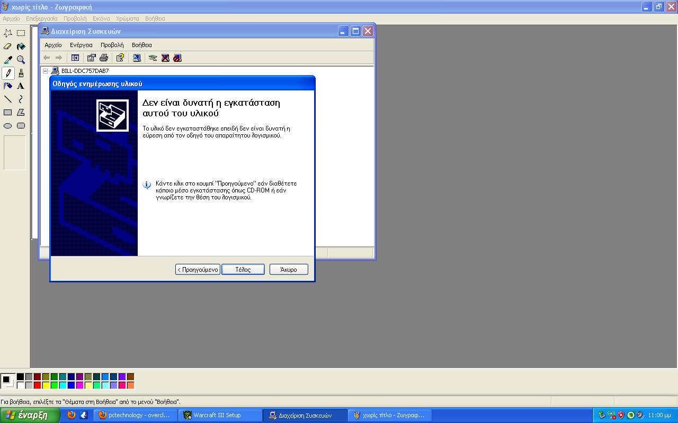The image size is (678, 423).
Task: Choose the Rounded Rectangle shape tool
Action: (x=21, y=126)
